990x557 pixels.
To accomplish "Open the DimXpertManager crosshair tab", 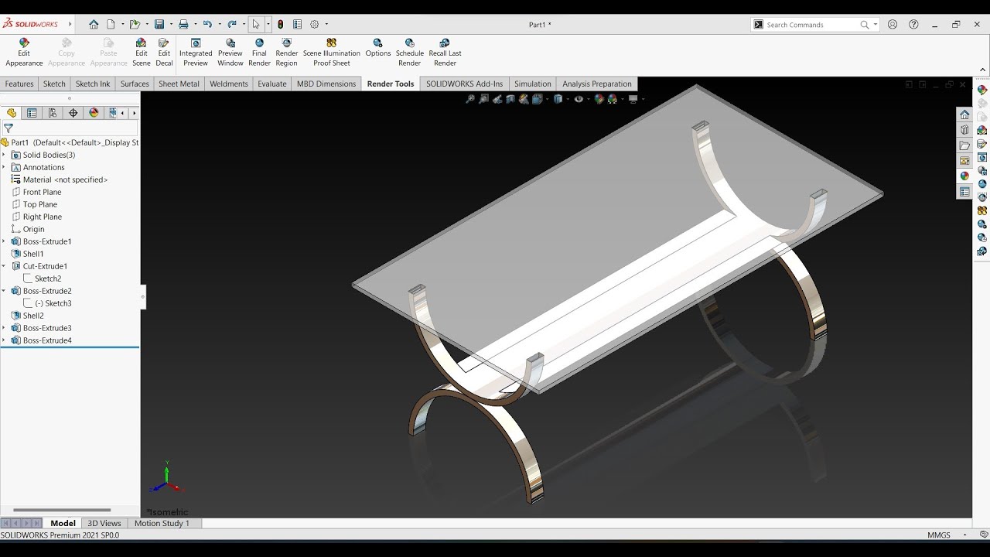I will [73, 113].
